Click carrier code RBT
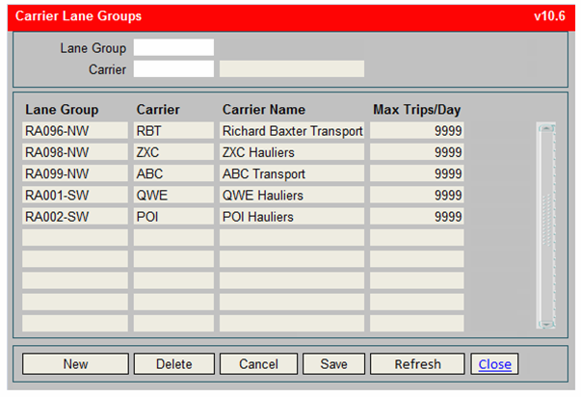581x397 pixels. point(173,130)
